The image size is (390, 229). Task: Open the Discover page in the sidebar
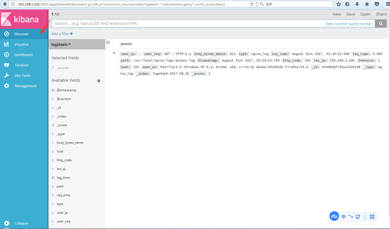click(24, 34)
